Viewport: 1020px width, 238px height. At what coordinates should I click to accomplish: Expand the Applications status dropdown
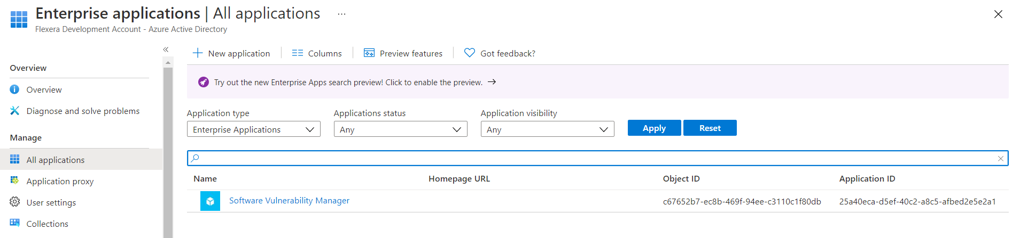click(x=400, y=129)
